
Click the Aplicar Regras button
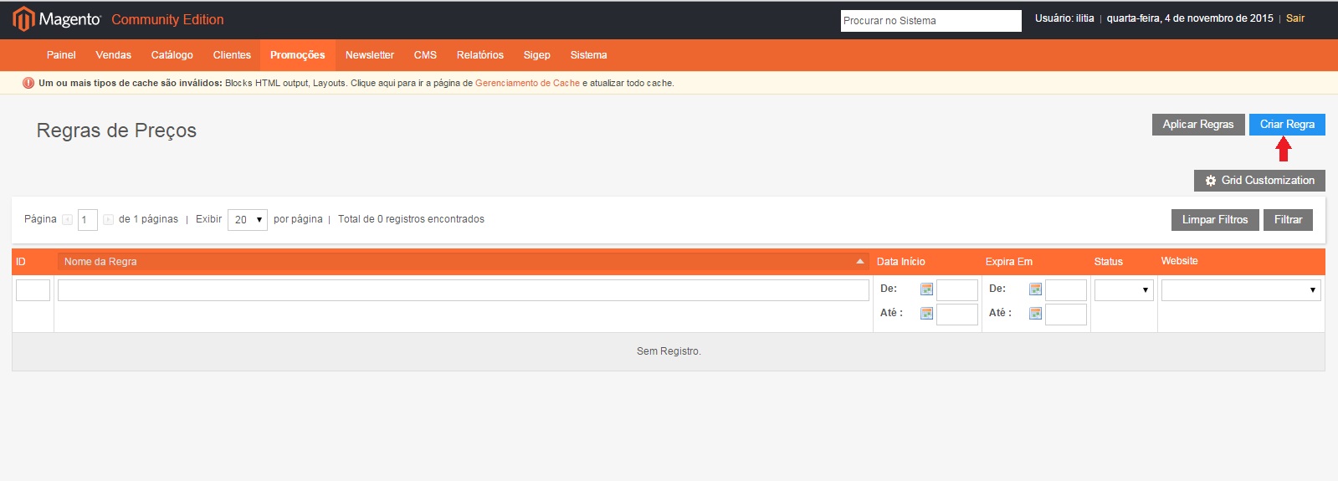pyautogui.click(x=1198, y=125)
